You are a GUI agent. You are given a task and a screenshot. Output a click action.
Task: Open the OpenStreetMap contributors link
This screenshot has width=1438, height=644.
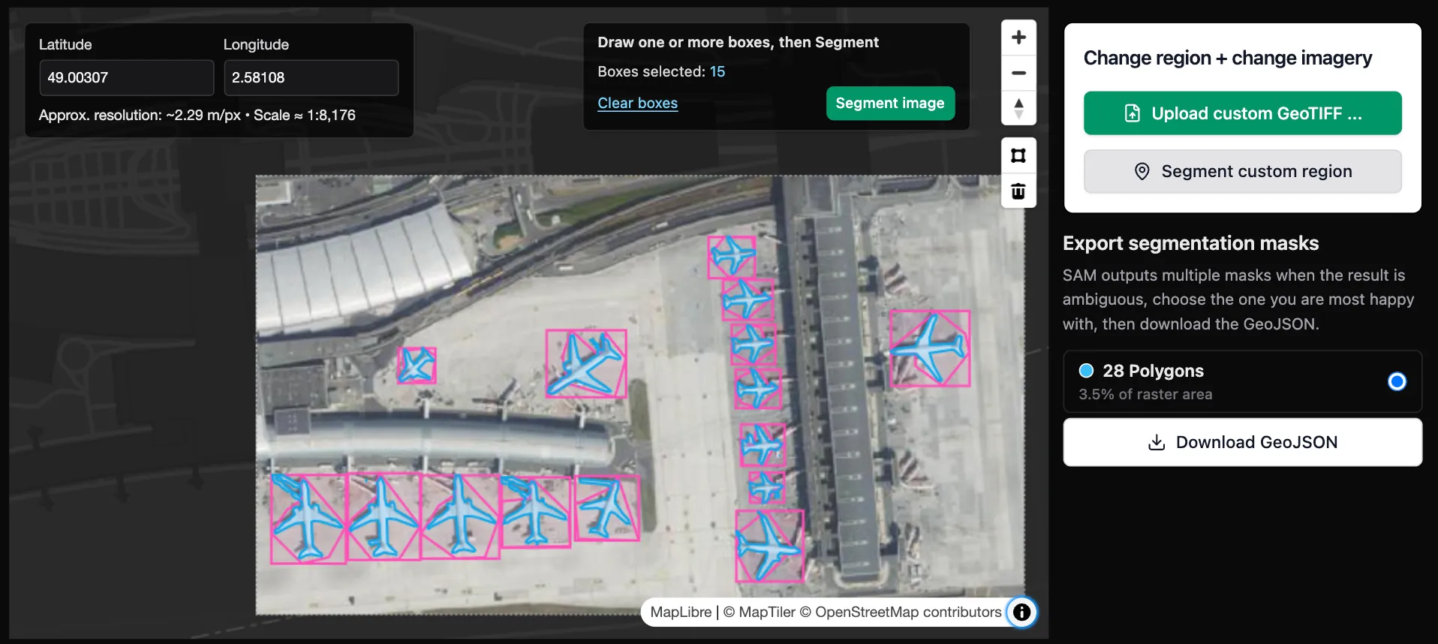(908, 612)
